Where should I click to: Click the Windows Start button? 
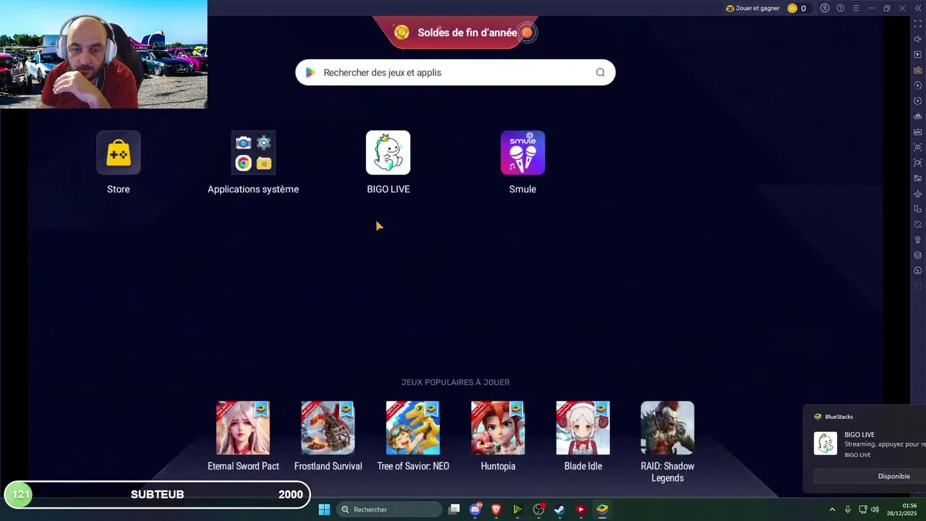tap(324, 509)
